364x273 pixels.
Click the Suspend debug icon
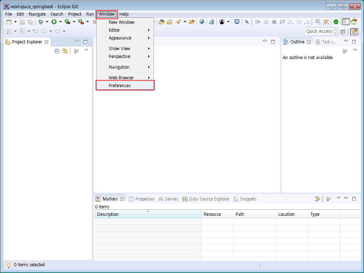(x=266, y=22)
